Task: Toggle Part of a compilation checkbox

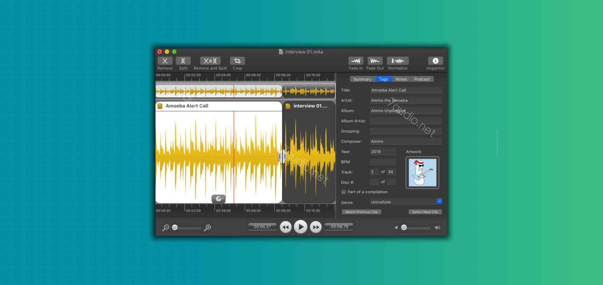Action: (x=343, y=192)
